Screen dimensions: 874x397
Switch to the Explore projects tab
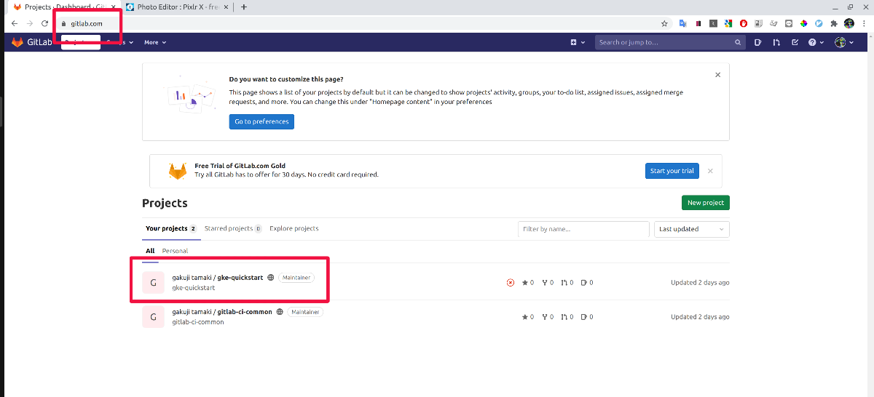[294, 228]
